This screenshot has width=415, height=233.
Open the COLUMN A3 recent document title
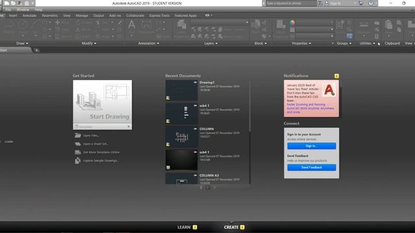click(x=209, y=175)
